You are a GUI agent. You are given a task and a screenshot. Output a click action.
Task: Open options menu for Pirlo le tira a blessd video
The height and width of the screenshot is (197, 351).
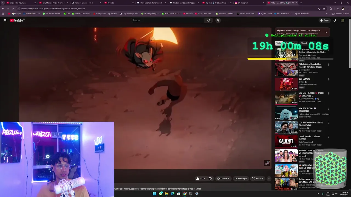point(329,65)
